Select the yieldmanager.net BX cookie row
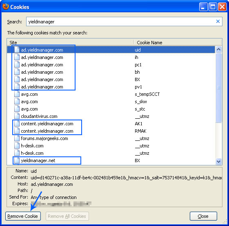The height and width of the screenshot is (226, 229). point(111,160)
